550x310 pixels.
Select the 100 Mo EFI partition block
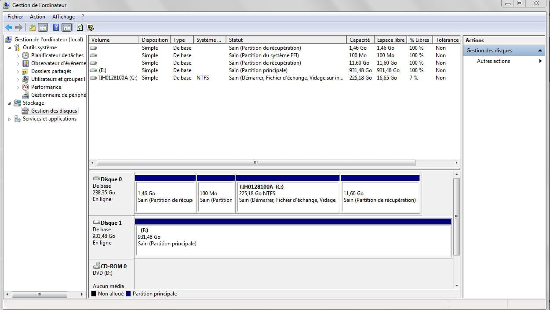[x=216, y=194]
